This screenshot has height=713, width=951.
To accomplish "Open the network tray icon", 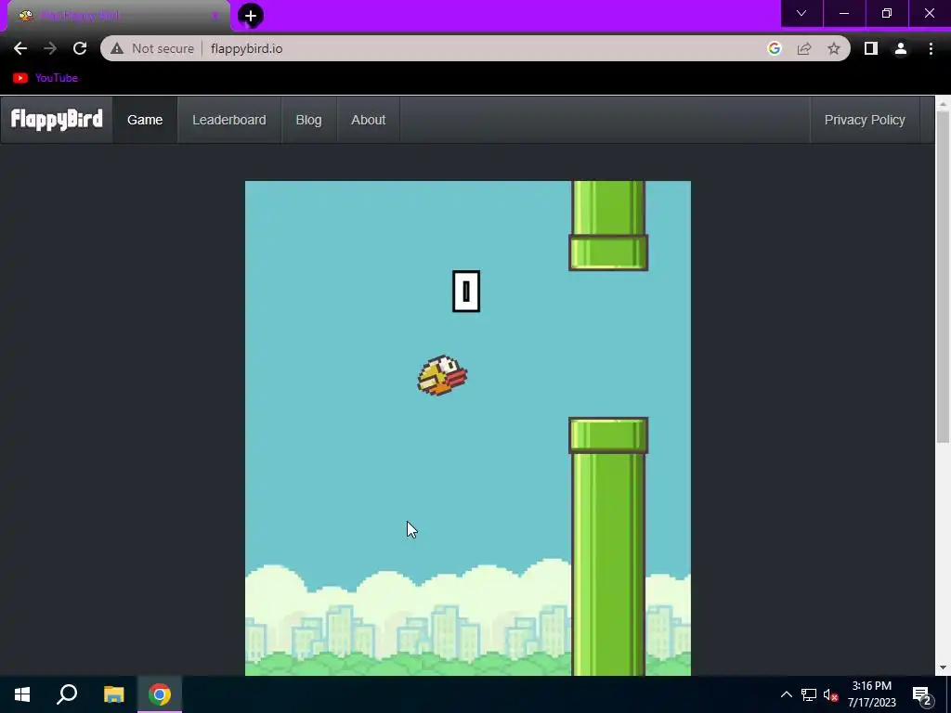I will [x=809, y=694].
